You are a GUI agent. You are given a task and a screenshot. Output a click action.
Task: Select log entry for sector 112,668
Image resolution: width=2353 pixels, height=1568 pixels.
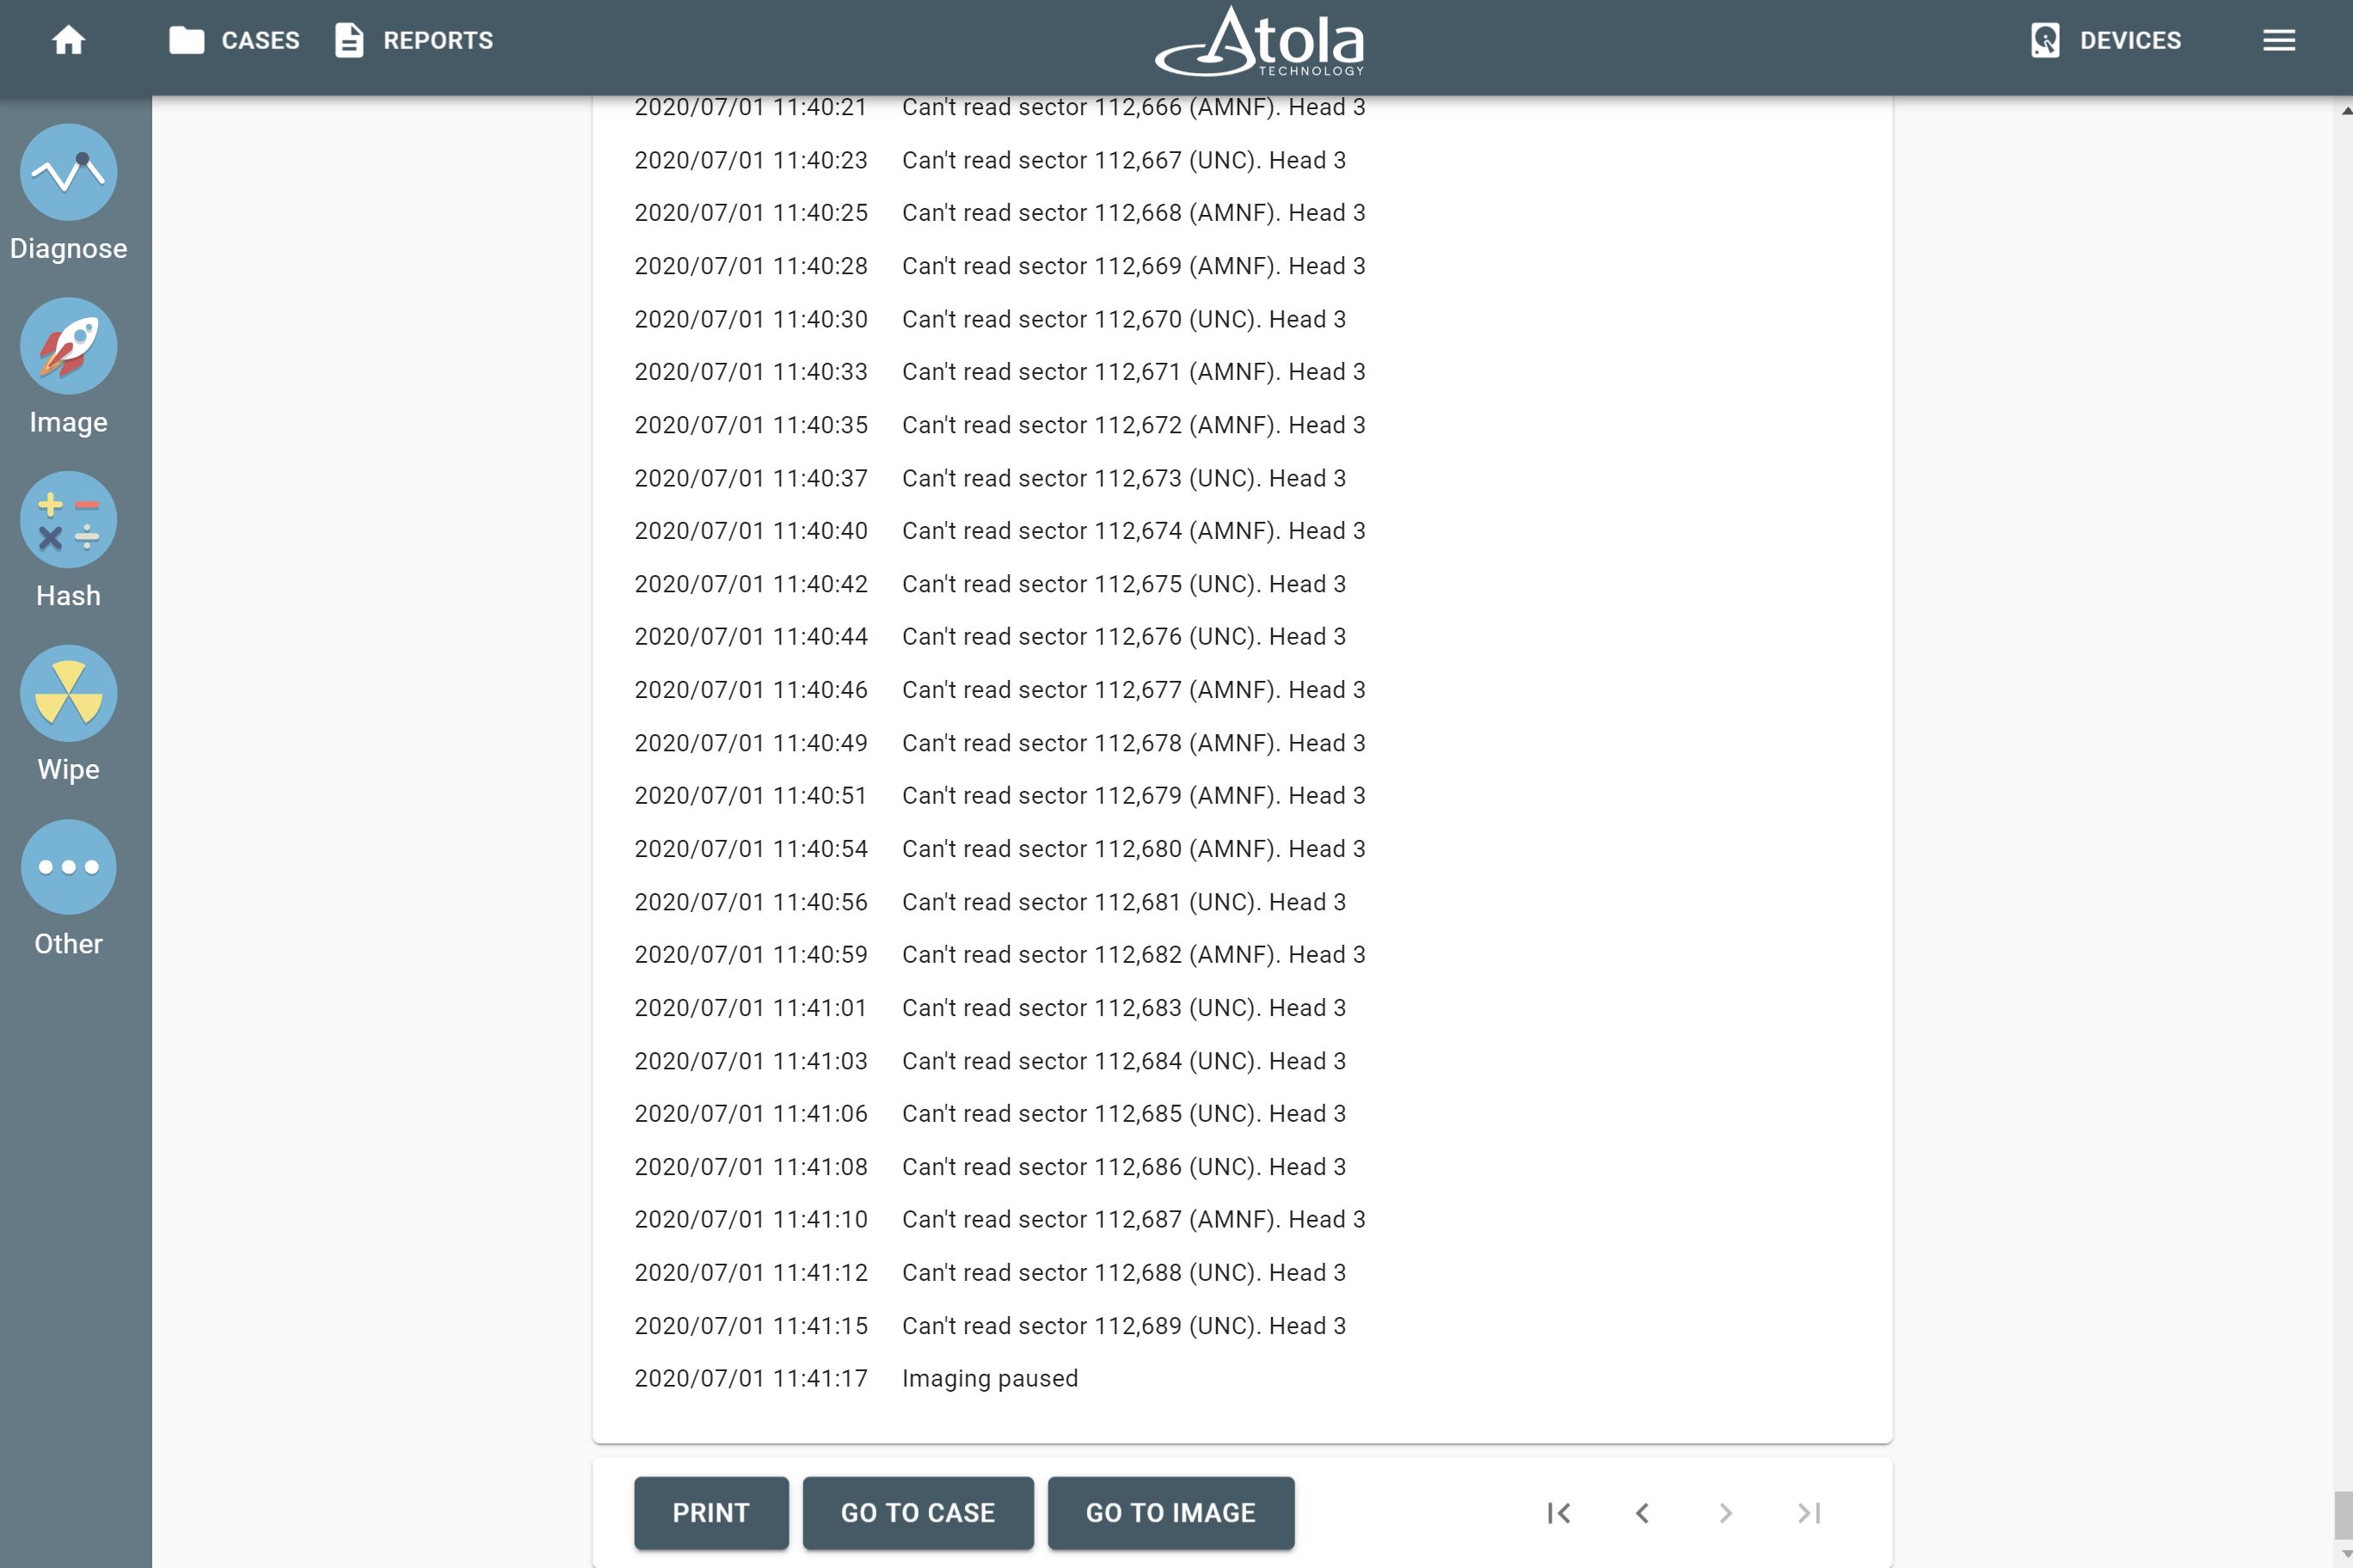pyautogui.click(x=1000, y=212)
